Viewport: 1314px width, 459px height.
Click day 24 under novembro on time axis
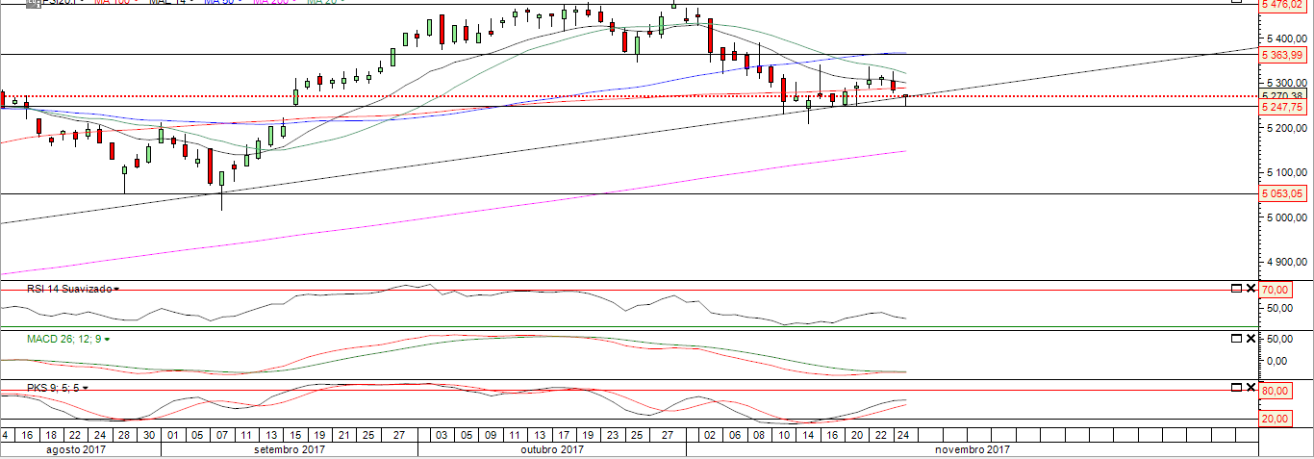[902, 434]
